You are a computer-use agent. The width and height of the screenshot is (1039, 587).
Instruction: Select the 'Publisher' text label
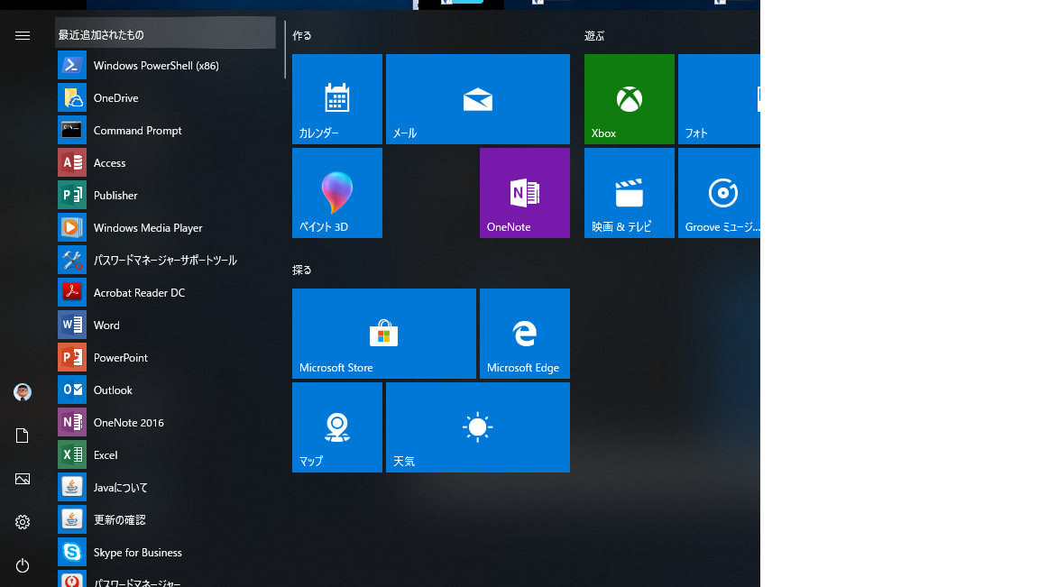116,196
